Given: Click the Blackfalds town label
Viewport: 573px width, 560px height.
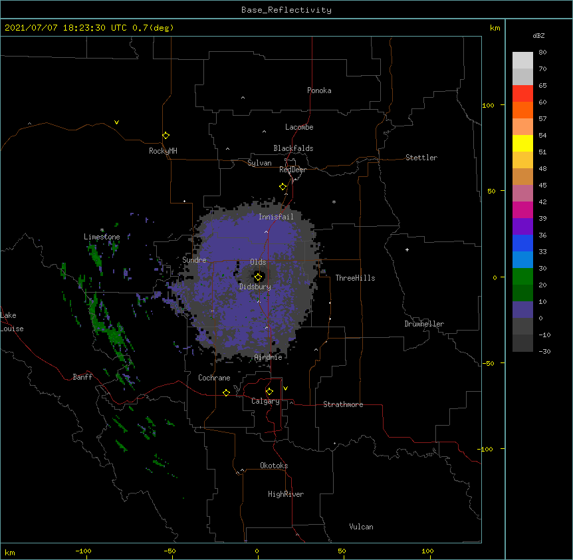Looking at the screenshot, I should (293, 148).
